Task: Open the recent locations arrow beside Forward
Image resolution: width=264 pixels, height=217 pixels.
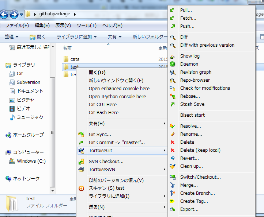Action: click(21, 15)
